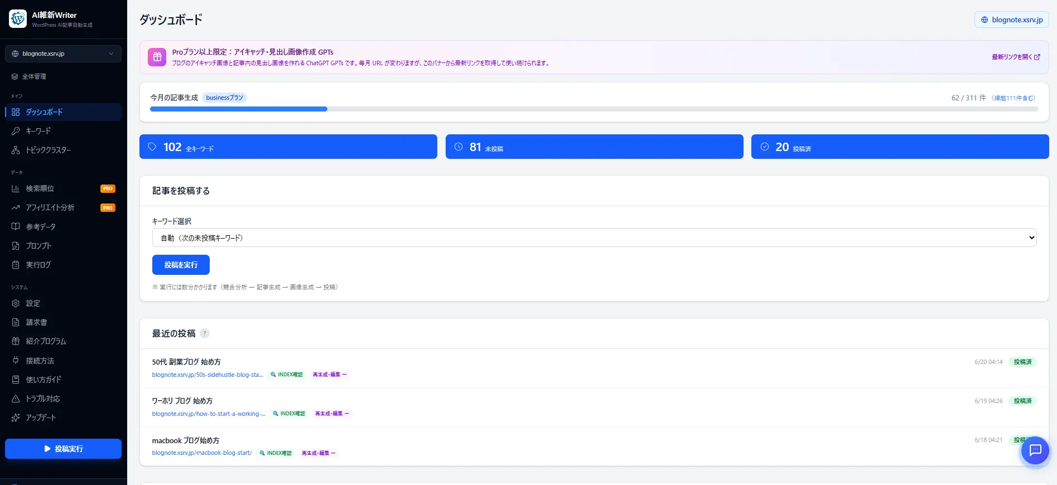Viewport: 1057px width, 485px height.
Task: Click the check-circle icon on 投稿済 card
Action: click(x=765, y=147)
